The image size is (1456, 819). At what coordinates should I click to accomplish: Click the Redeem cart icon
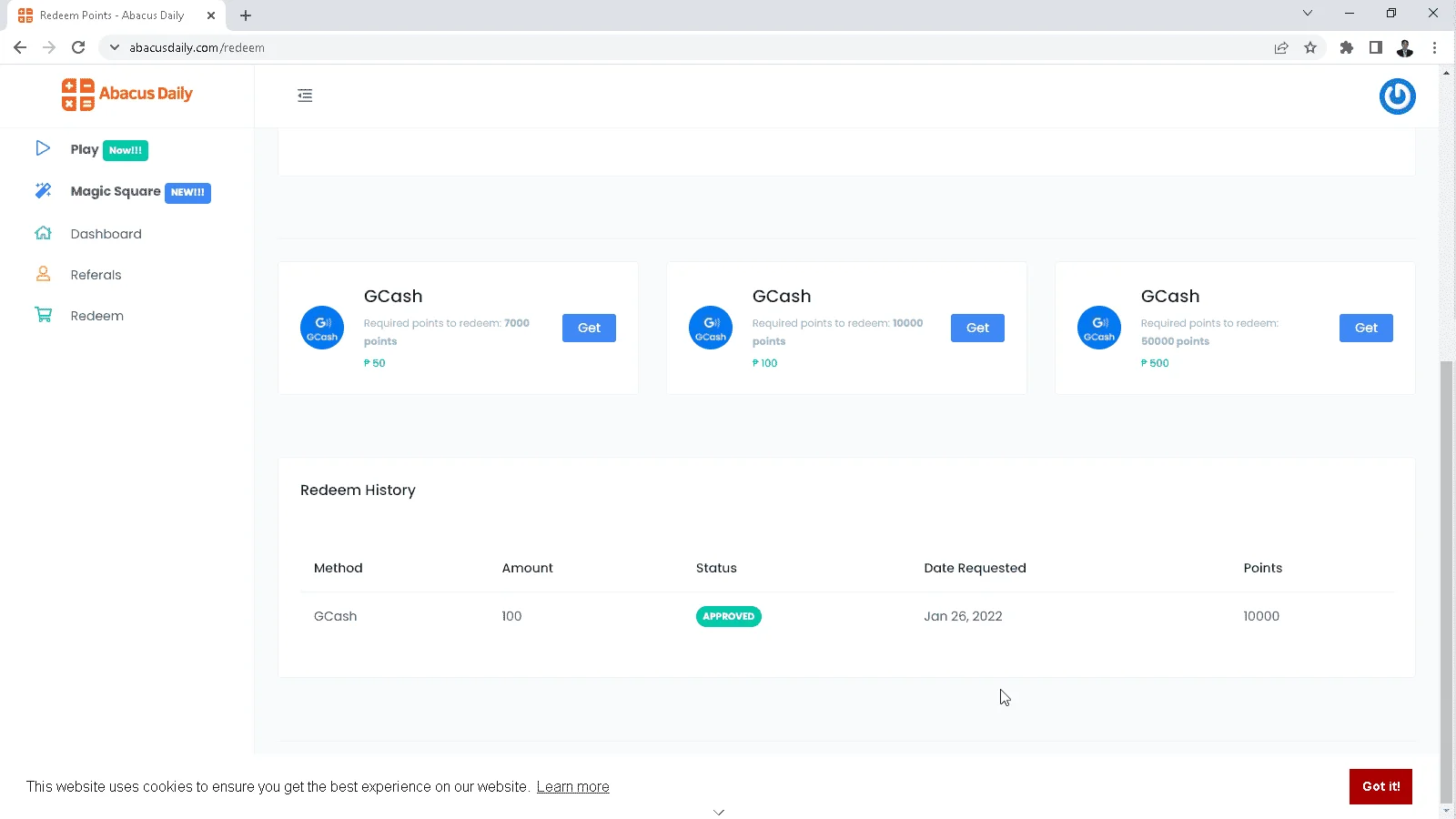43,315
